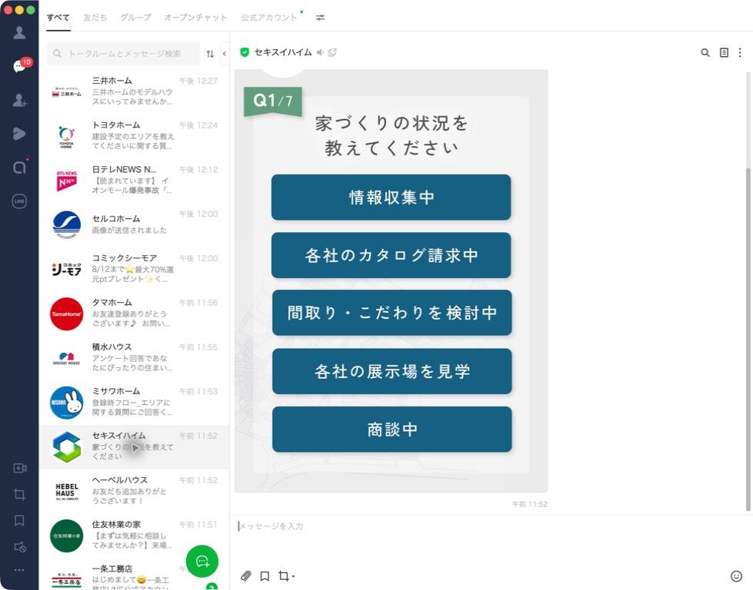Screen dimensions: 753x590
Task: Open the chat notes icon
Action: [724, 53]
